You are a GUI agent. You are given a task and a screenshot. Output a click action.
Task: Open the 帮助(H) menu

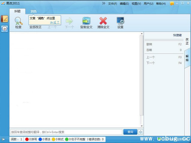(161, 4)
